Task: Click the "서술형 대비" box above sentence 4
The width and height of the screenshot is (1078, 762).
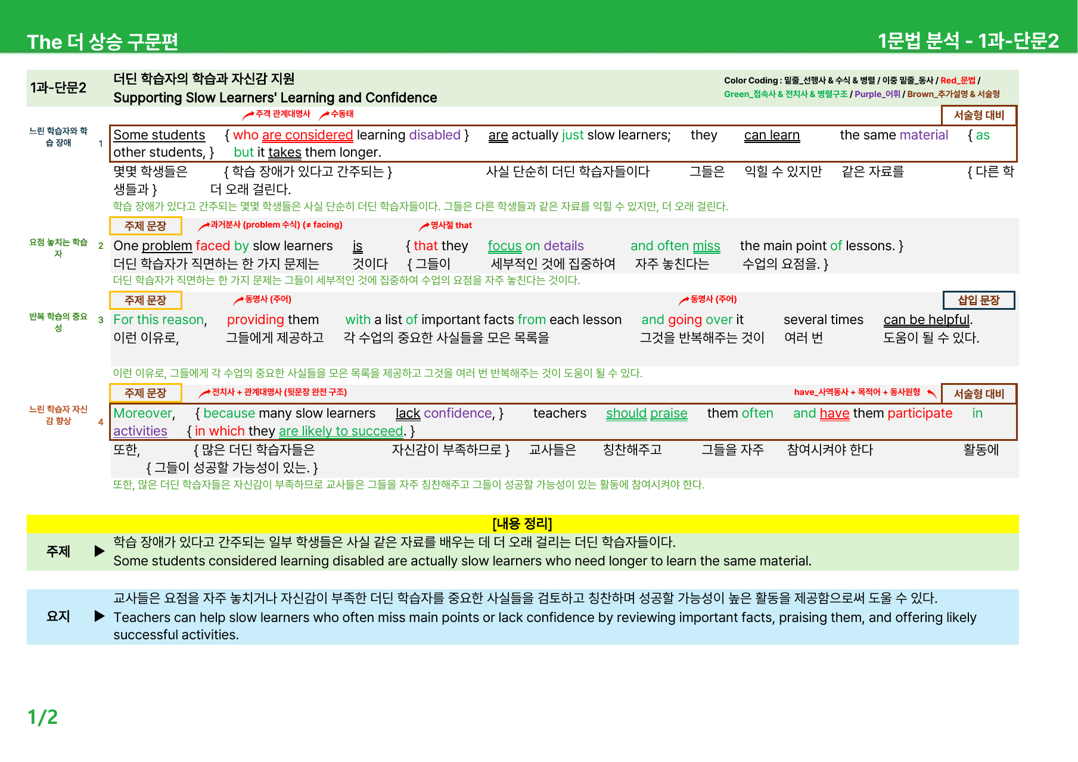Action: pyautogui.click(x=979, y=394)
